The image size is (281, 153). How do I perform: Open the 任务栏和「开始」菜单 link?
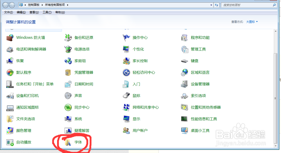coord(35,84)
